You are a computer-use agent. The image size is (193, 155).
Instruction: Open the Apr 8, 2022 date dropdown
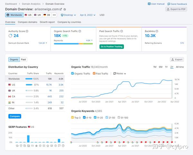coord(87,15)
